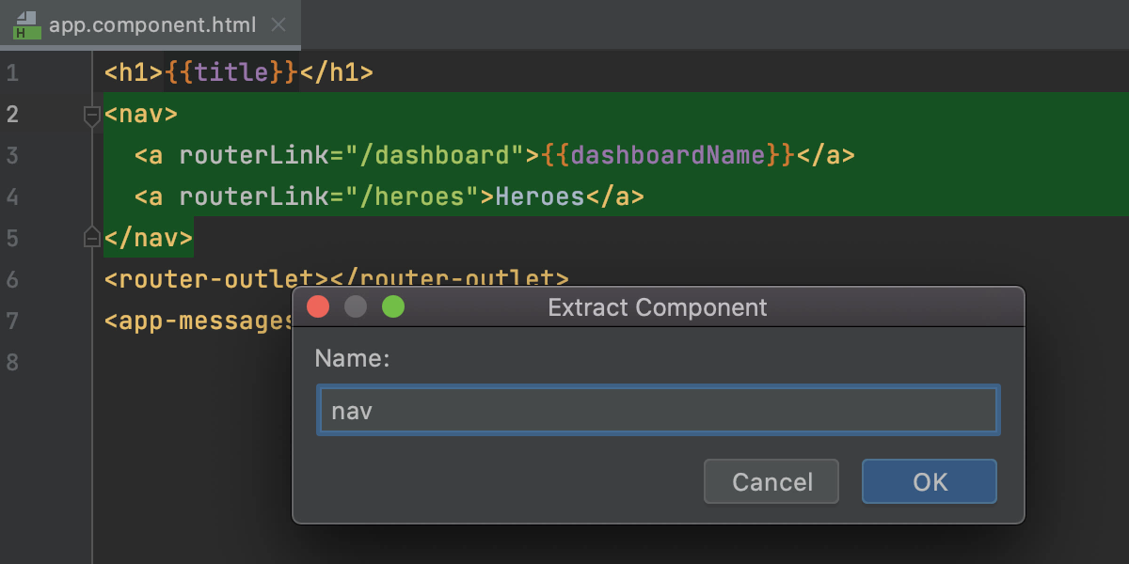Click the closing </nav> tag
This screenshot has width=1129, height=564.
click(x=149, y=238)
